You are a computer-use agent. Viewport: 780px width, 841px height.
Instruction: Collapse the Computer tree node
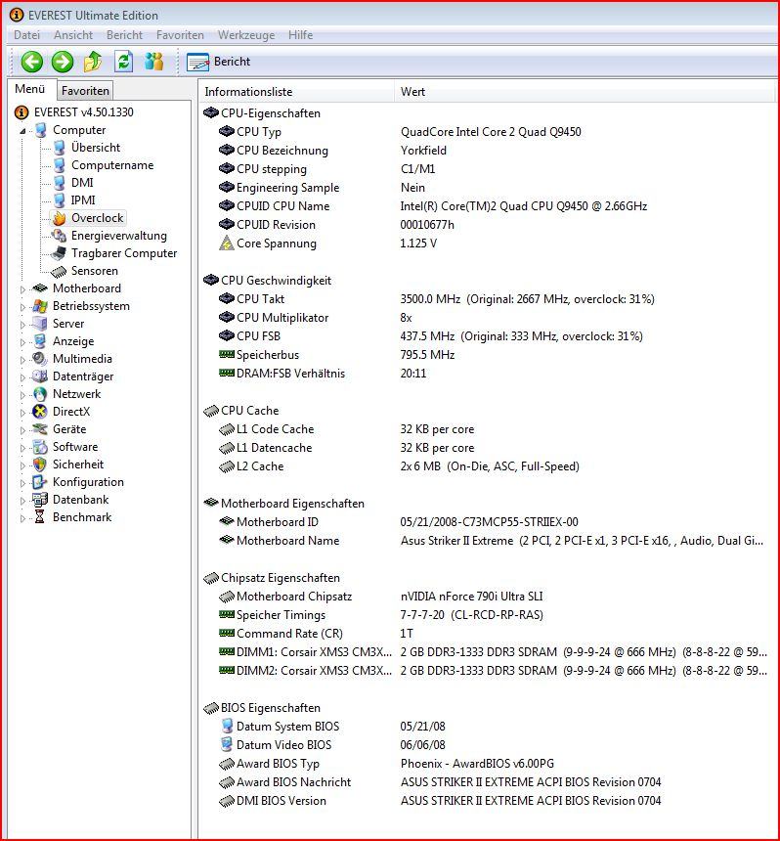tap(22, 130)
